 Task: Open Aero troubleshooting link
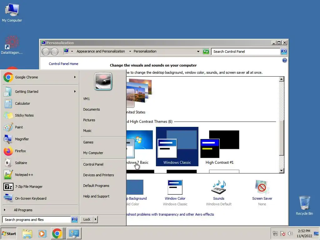click(x=170, y=214)
